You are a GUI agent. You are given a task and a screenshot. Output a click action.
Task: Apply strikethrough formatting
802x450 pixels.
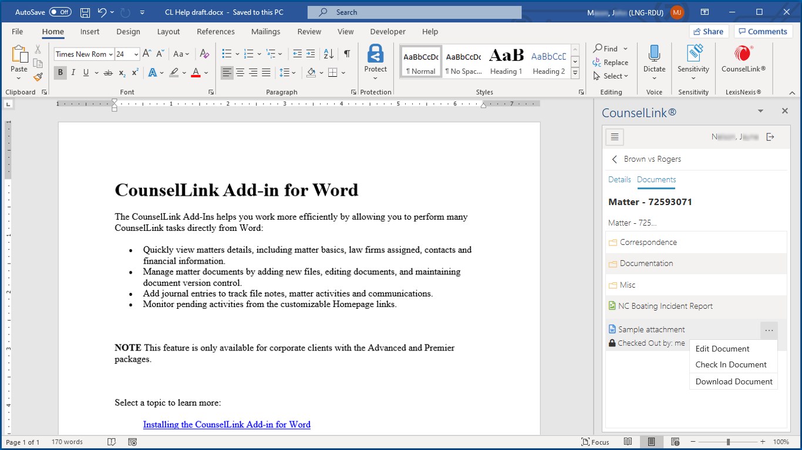click(108, 73)
